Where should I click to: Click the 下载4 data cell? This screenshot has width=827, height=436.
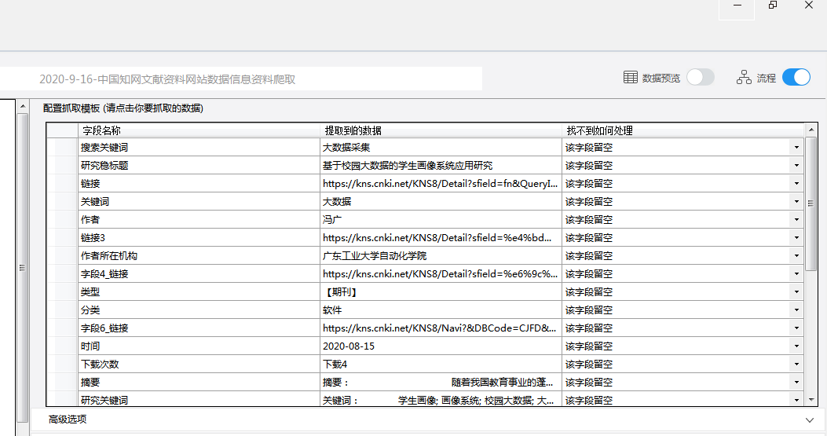(441, 365)
